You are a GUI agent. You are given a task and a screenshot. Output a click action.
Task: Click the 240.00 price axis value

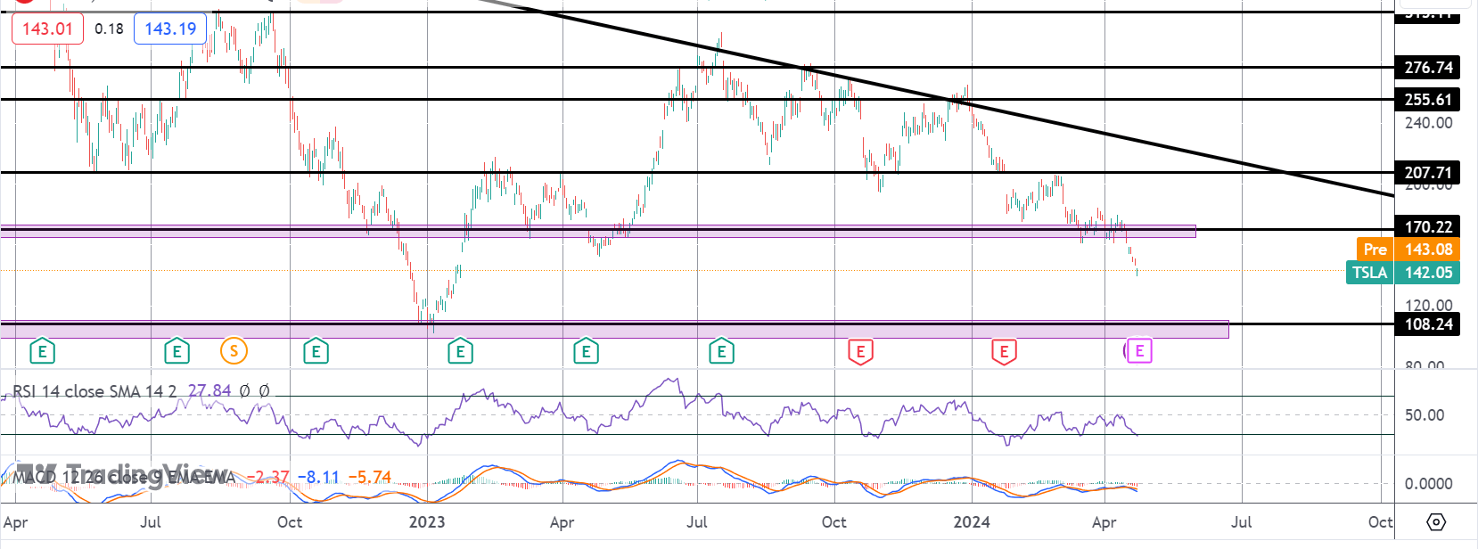(x=1428, y=123)
